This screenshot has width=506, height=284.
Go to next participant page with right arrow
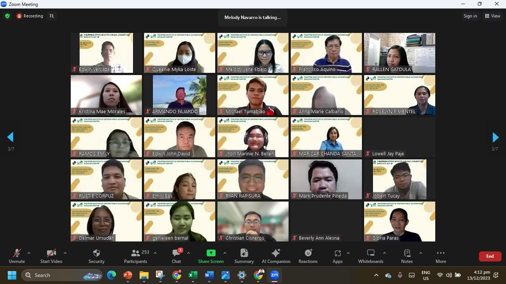click(495, 137)
